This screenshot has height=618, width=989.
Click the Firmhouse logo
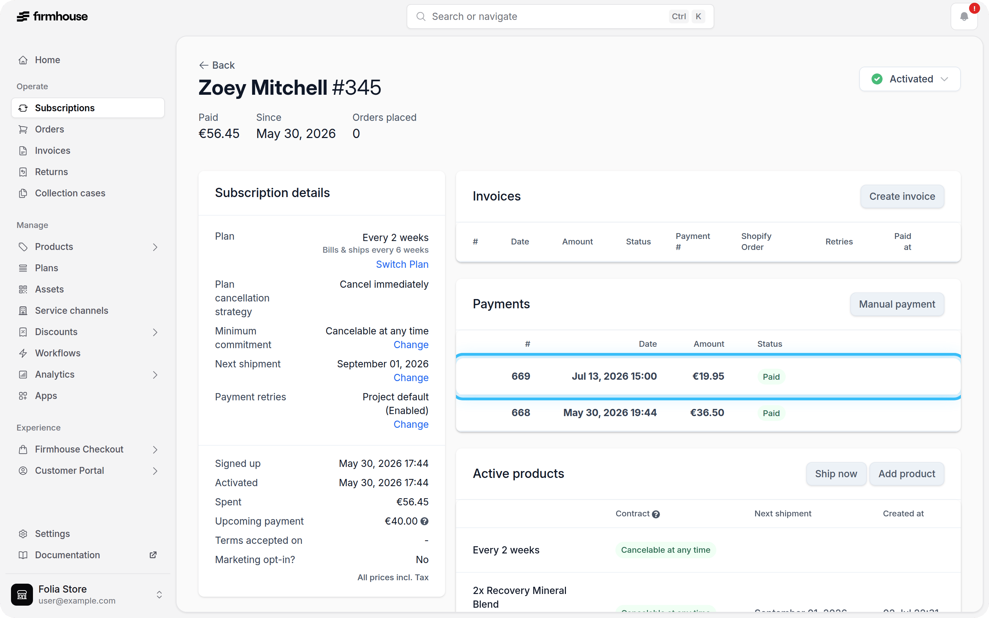pos(52,16)
